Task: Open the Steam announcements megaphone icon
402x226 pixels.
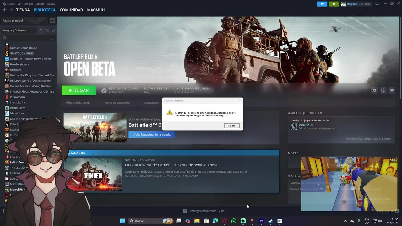Action: pyautogui.click(x=322, y=4)
